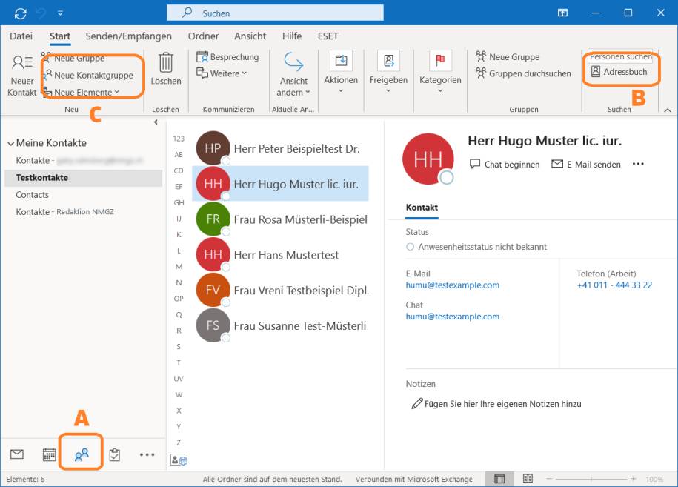This screenshot has height=487, width=678.
Task: Switch to the Ansicht tab
Action: (x=250, y=36)
